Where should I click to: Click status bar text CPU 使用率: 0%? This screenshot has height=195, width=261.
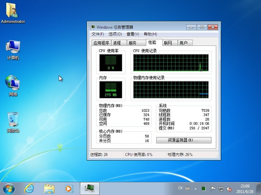[139, 154]
